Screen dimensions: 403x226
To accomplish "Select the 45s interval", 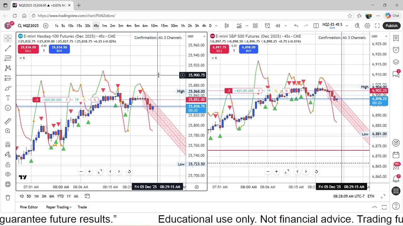I will (96, 26).
